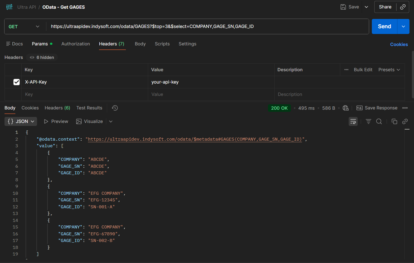Click the copy response icon

[394, 121]
